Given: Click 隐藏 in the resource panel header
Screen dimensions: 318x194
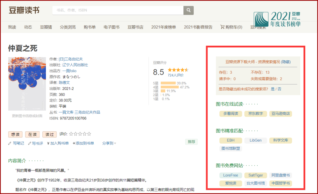Looking at the screenshot, I should pyautogui.click(x=286, y=62).
